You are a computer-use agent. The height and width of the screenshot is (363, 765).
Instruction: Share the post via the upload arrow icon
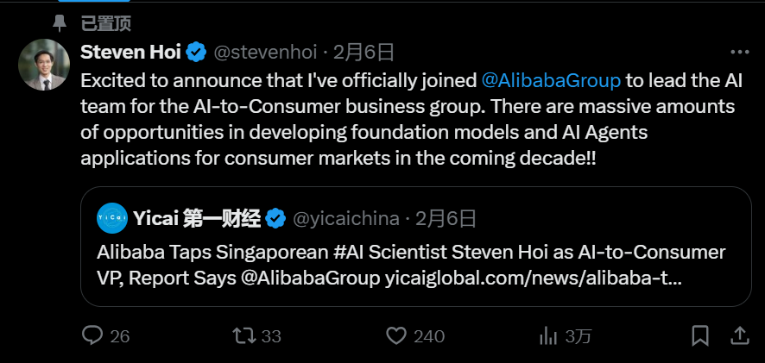pyautogui.click(x=739, y=335)
